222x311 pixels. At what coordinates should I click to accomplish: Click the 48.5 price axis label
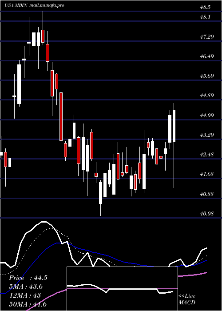[x=205, y=7]
